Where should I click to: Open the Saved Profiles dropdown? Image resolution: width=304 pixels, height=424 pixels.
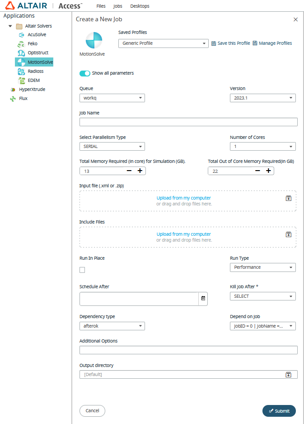point(164,43)
